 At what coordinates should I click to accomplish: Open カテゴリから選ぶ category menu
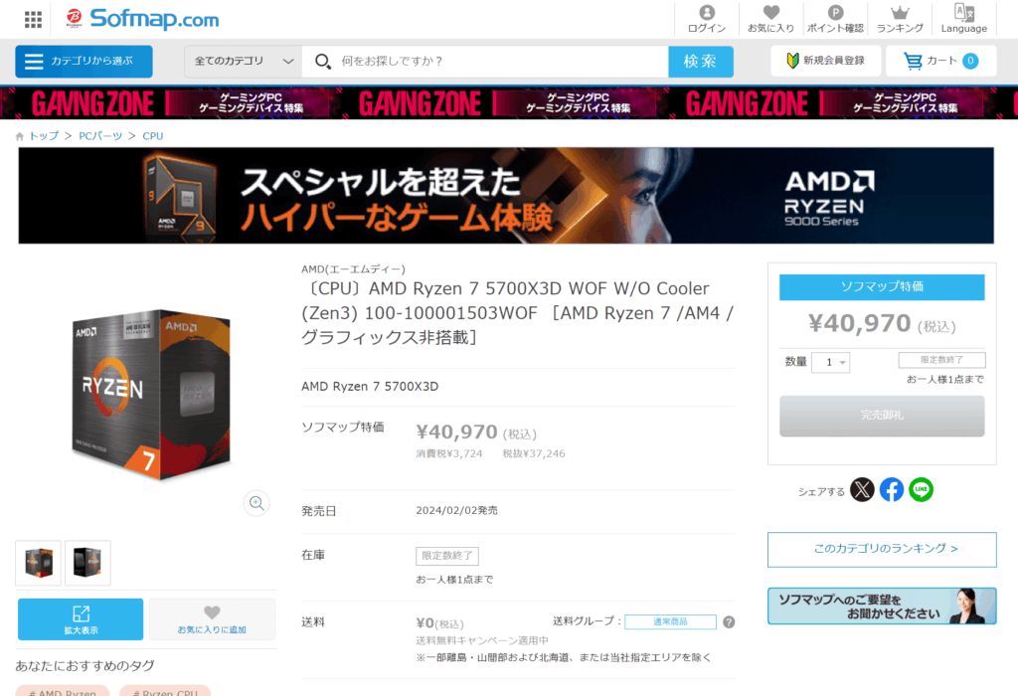tap(84, 61)
